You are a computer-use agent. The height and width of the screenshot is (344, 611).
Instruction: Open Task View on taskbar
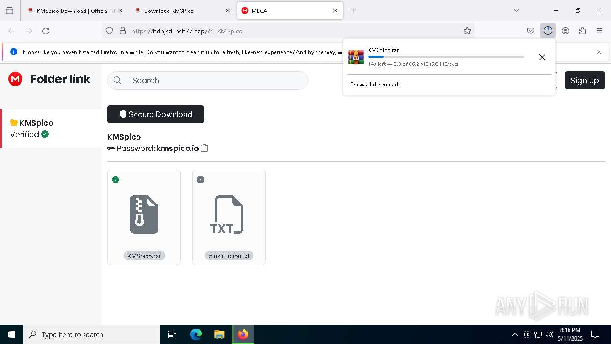pyautogui.click(x=172, y=334)
